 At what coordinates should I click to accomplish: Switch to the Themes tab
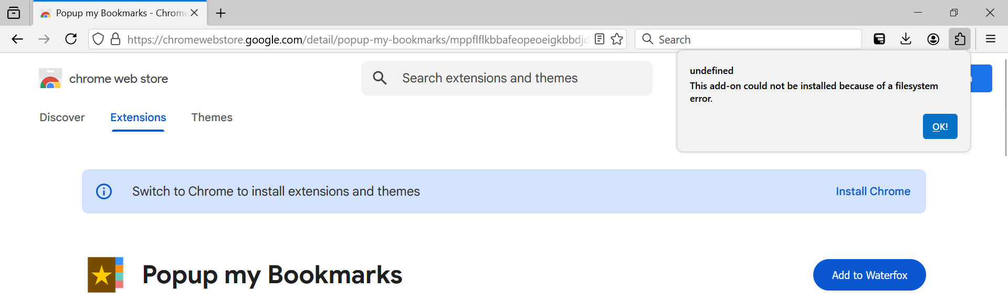tap(212, 117)
